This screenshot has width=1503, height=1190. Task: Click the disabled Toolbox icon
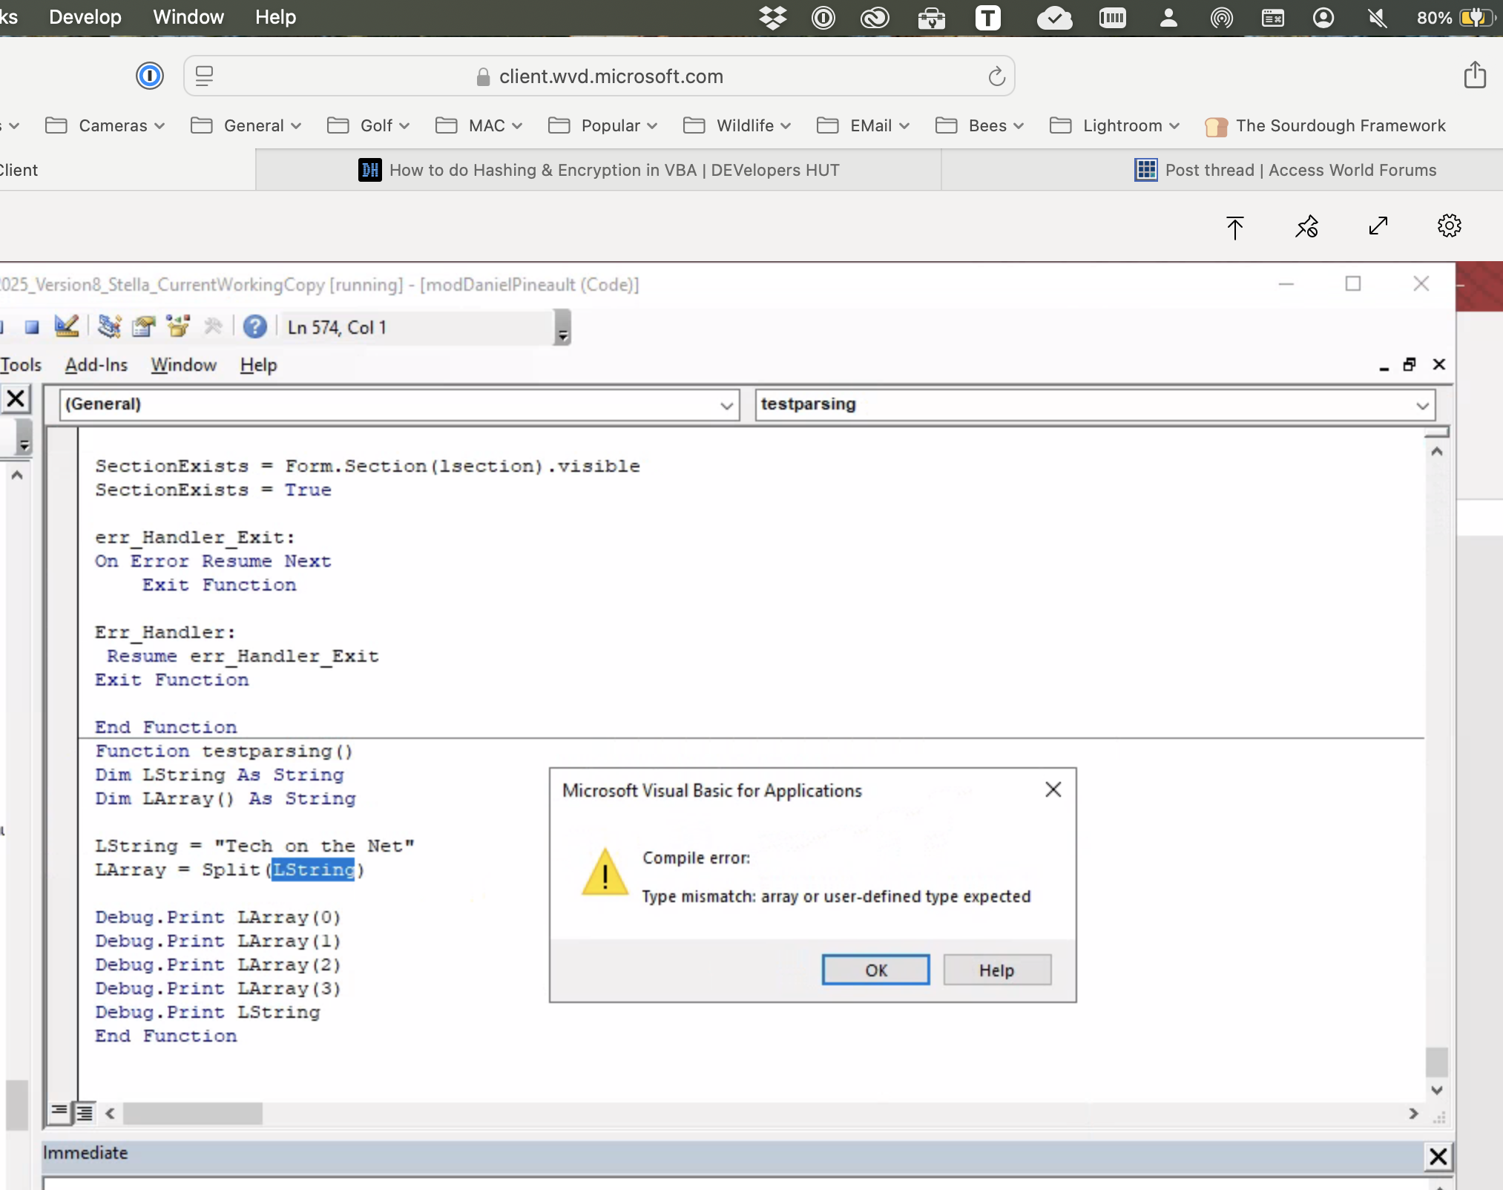[213, 326]
